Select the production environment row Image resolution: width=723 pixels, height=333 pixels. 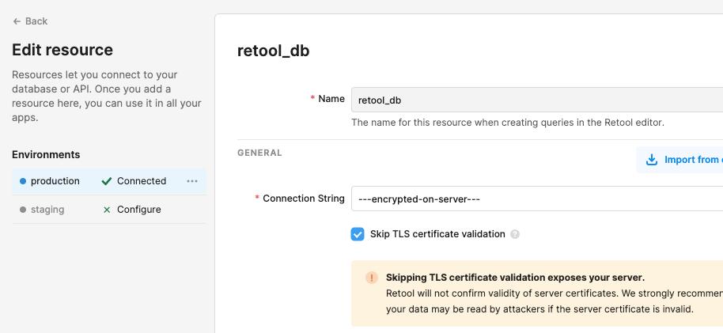click(109, 181)
